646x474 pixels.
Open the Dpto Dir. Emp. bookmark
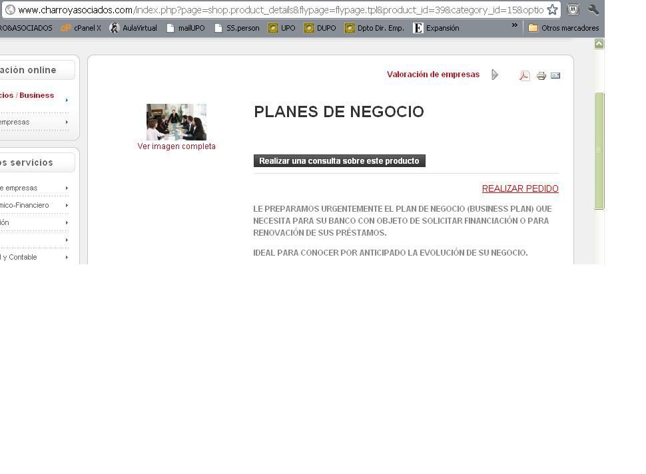coord(374,28)
